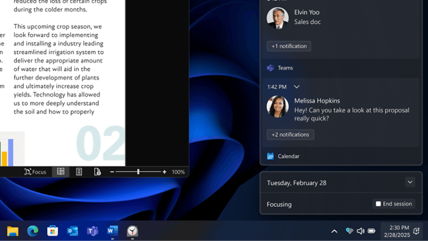Click the Calendar icon in notification panel

[270, 156]
